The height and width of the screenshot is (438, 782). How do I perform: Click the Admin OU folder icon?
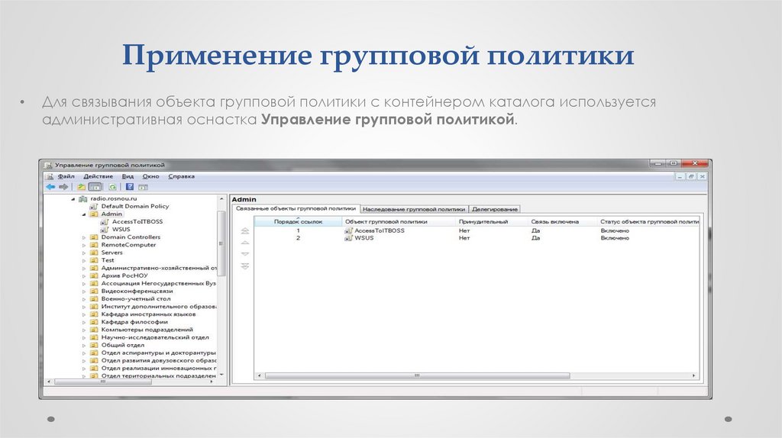click(94, 214)
